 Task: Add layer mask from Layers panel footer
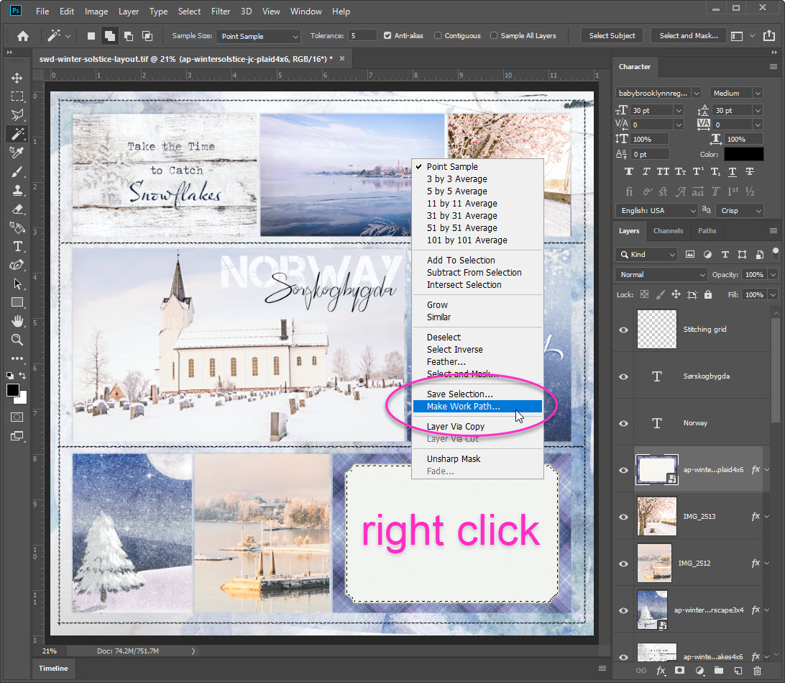pos(679,671)
